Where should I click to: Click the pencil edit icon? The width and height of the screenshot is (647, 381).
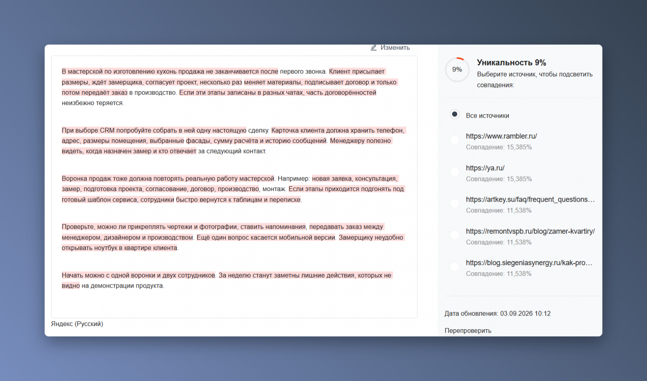pos(374,48)
